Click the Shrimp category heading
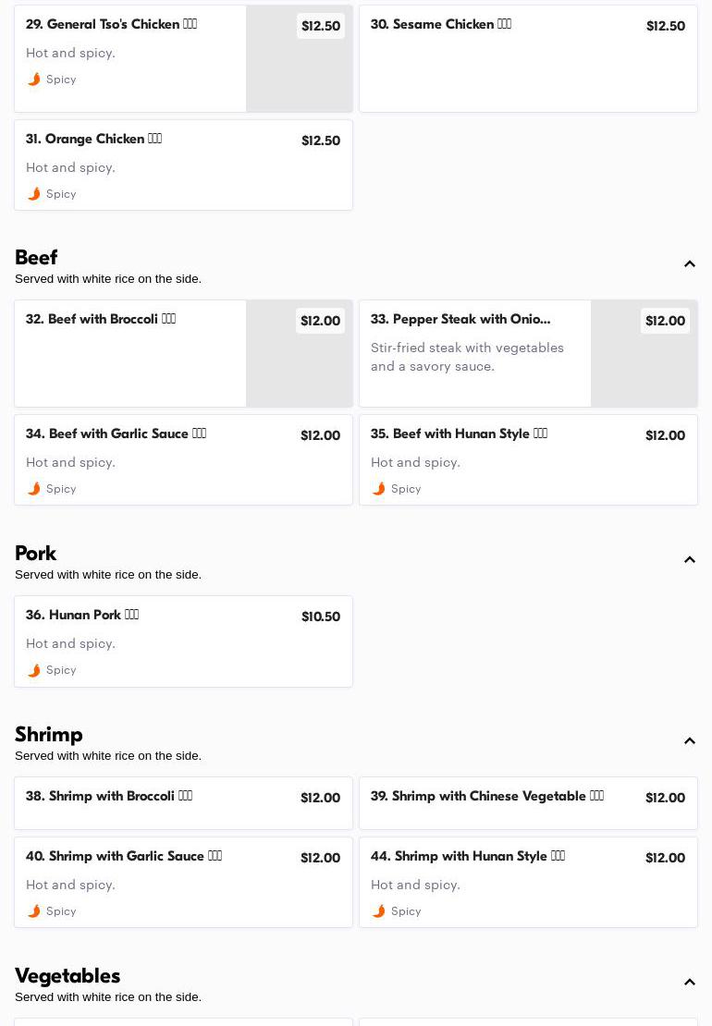This screenshot has height=1026, width=712. coord(49,735)
